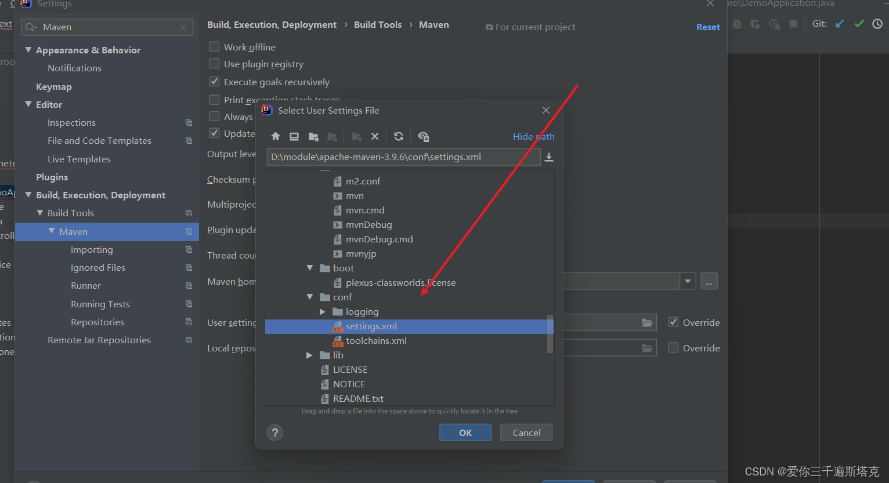Viewport: 889px width, 483px height.
Task: Collapse the Build Tools node
Action: click(x=40, y=213)
